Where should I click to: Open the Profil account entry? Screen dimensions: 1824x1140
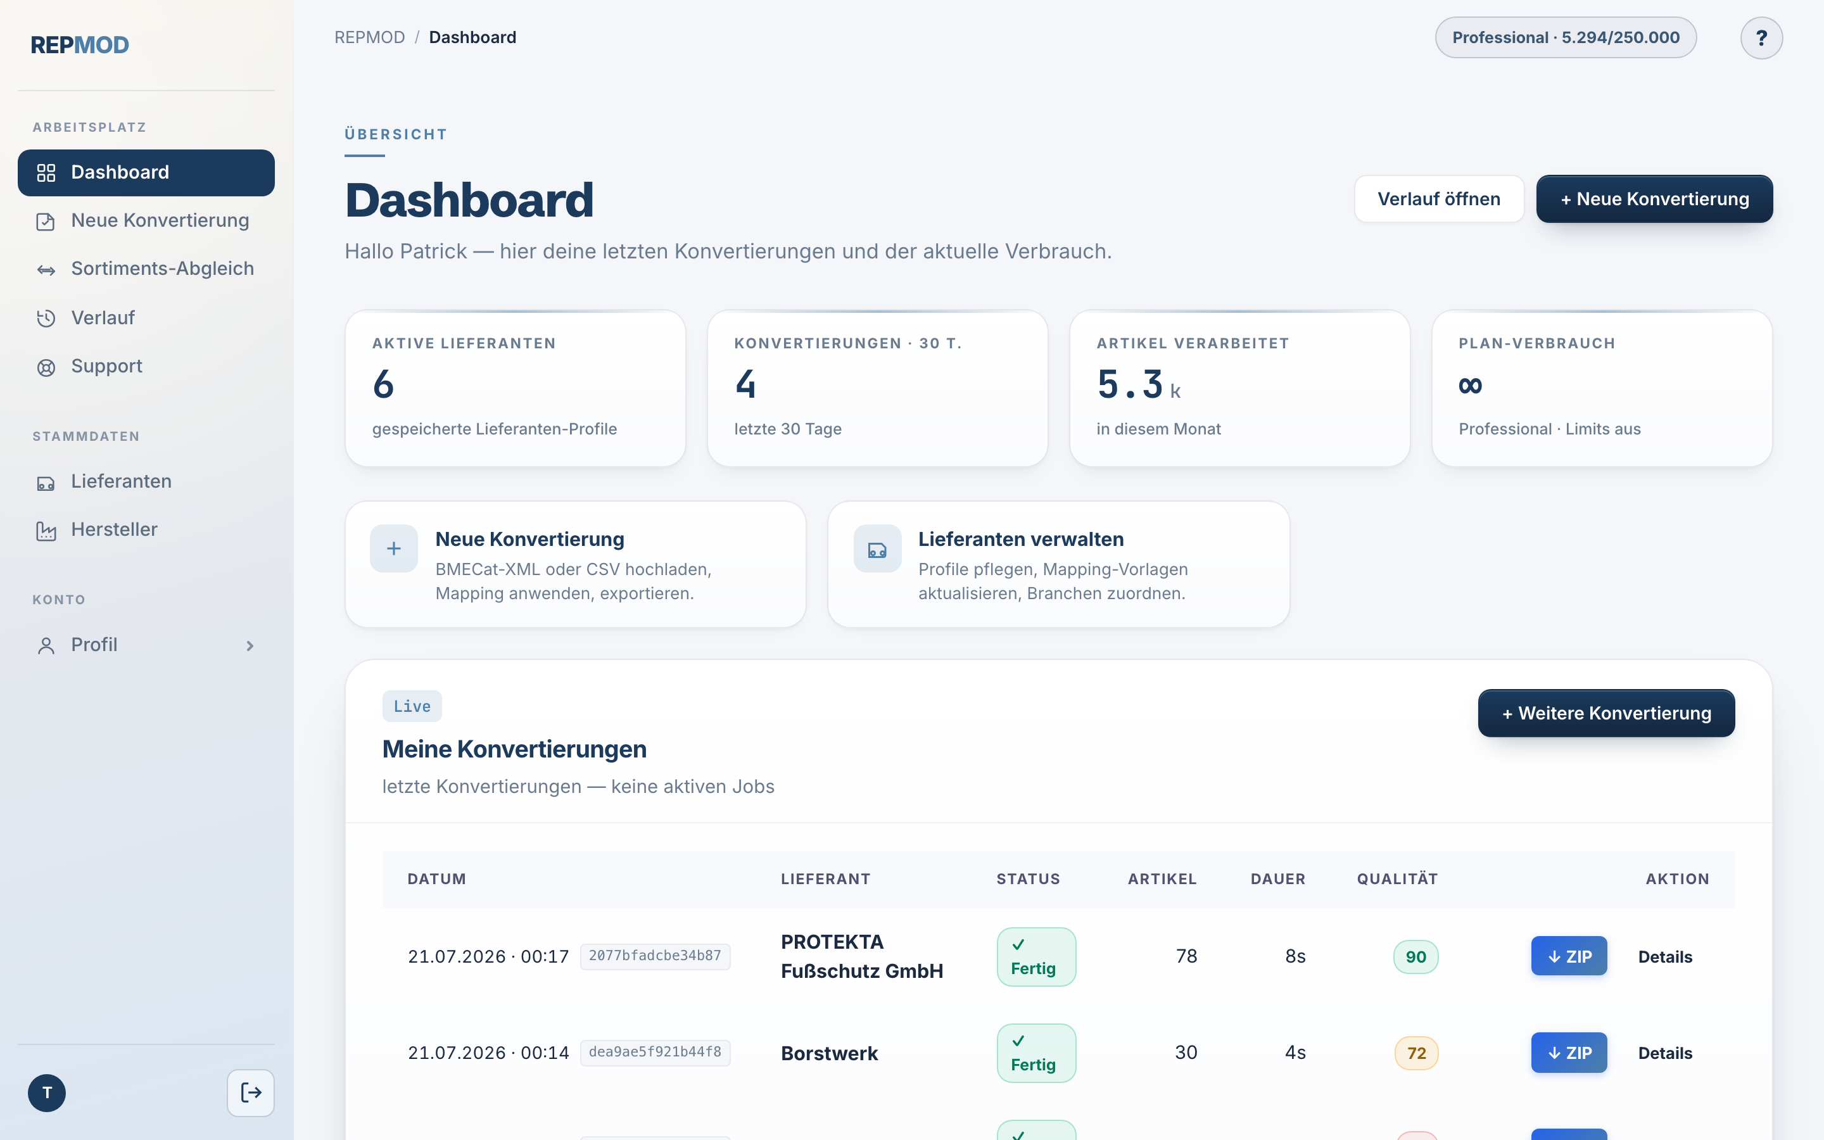(x=146, y=645)
